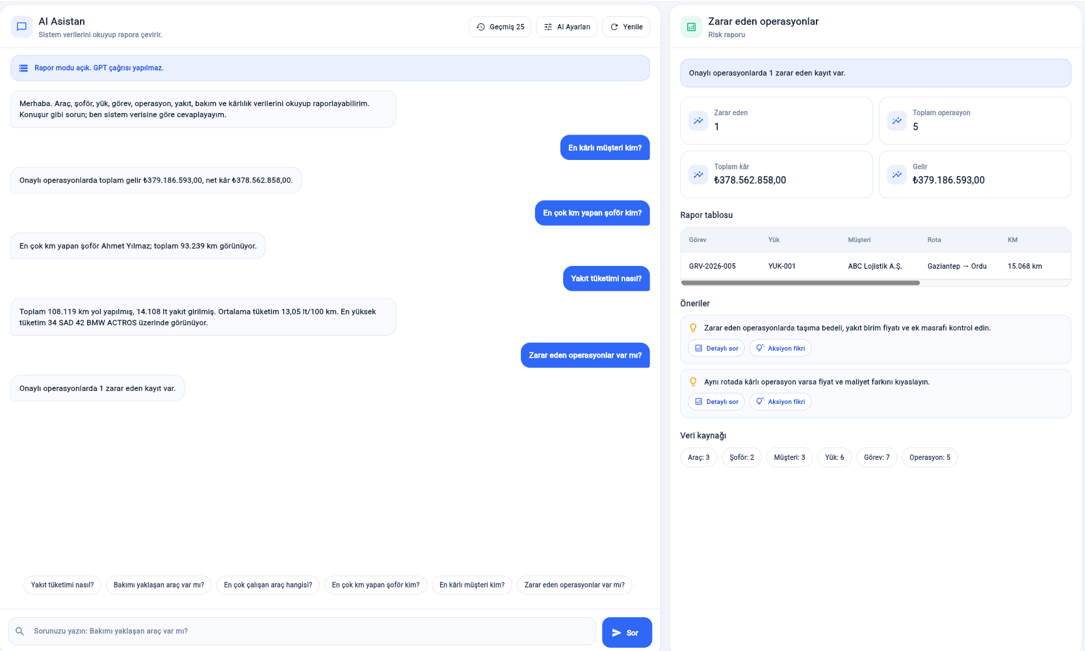This screenshot has width=1085, height=651.
Task: Click the Rota column header
Action: tap(934, 240)
